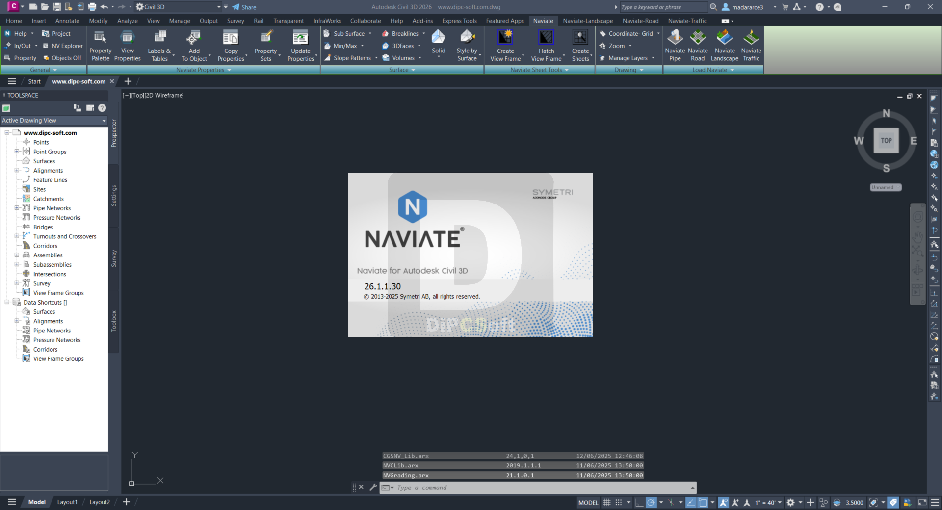
Task: Expand the Survey tree node
Action: 17,283
